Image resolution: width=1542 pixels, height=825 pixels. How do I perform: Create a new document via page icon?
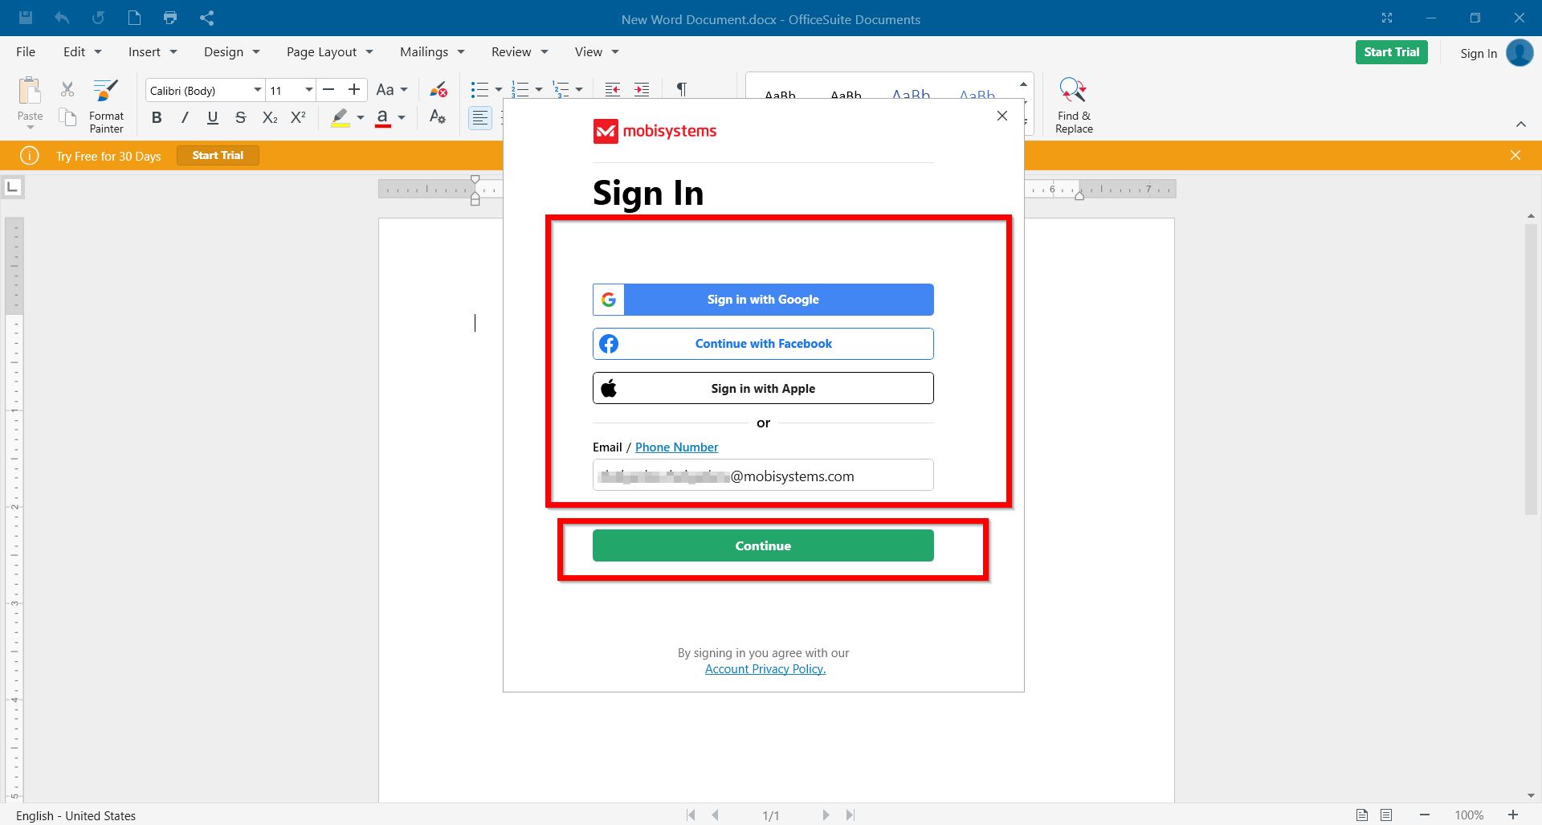[134, 18]
